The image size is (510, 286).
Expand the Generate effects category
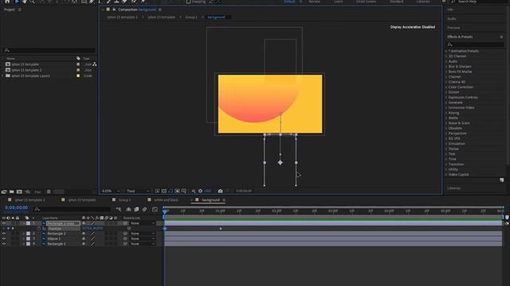(x=446, y=102)
